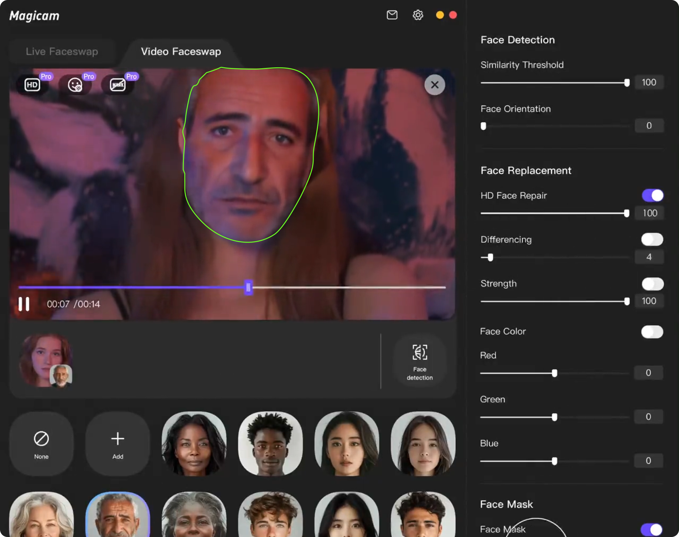Click the Add face button with plus icon
The image size is (679, 537).
pyautogui.click(x=117, y=444)
